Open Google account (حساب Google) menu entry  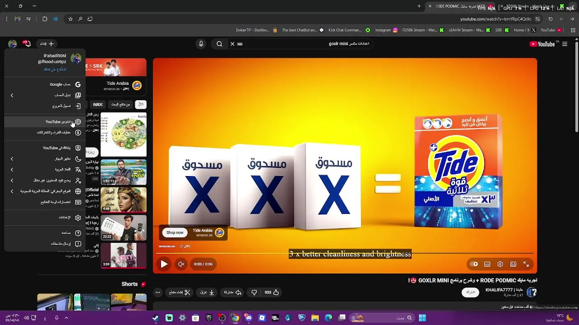click(x=44, y=84)
